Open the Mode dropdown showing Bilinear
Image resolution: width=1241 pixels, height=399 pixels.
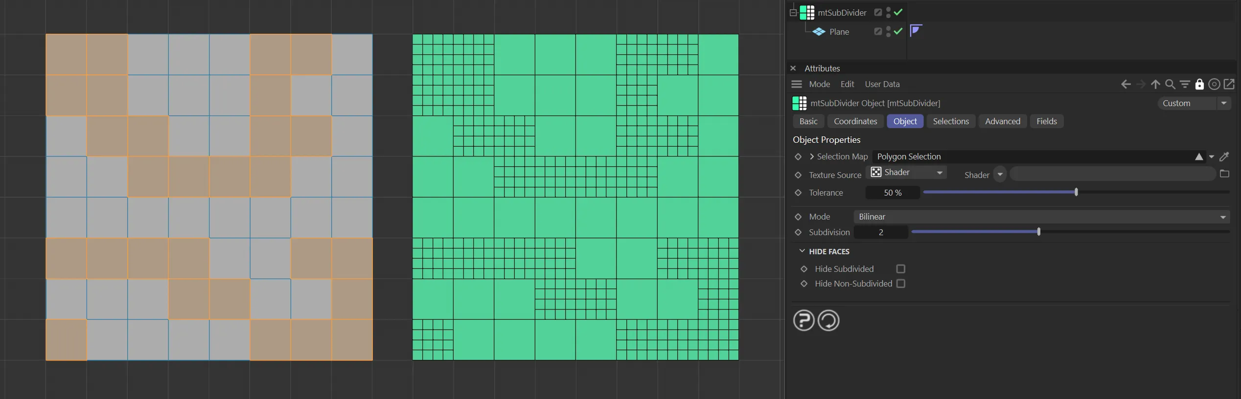click(1041, 217)
